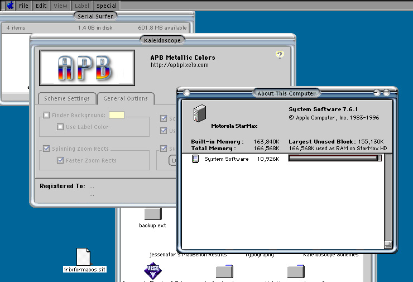Switch to the Scheme Settings tab
413x282 pixels.
tap(67, 99)
